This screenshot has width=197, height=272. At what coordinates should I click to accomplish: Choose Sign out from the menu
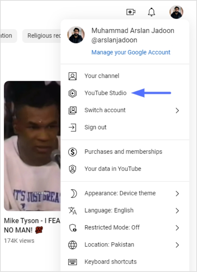click(x=125, y=127)
